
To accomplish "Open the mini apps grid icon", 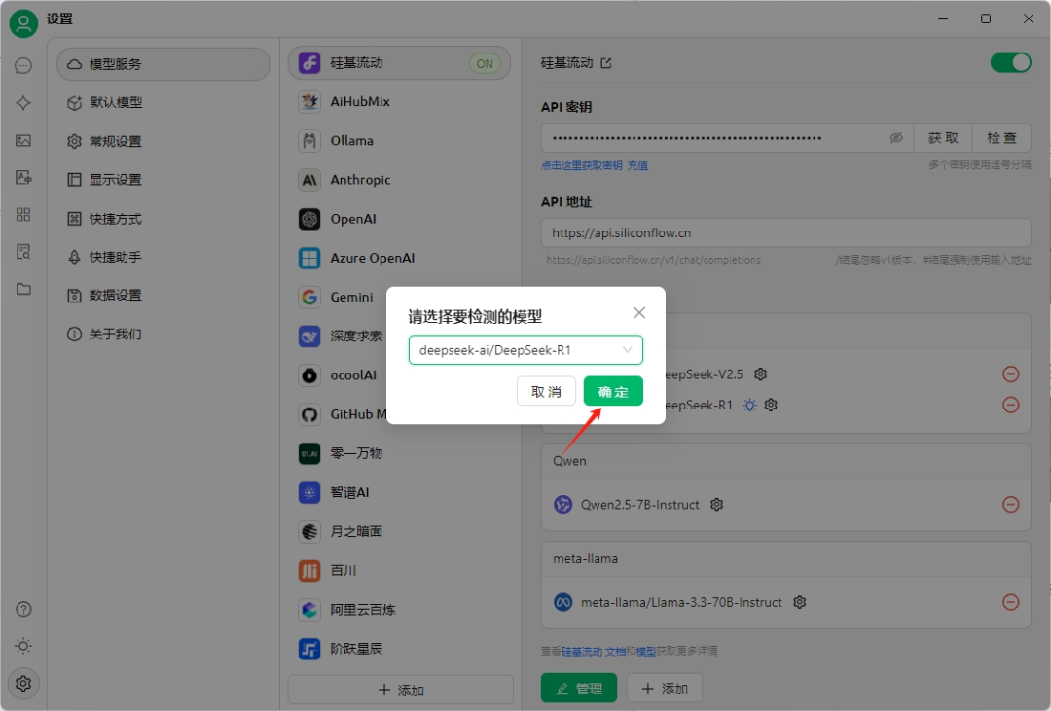I will pyautogui.click(x=23, y=214).
